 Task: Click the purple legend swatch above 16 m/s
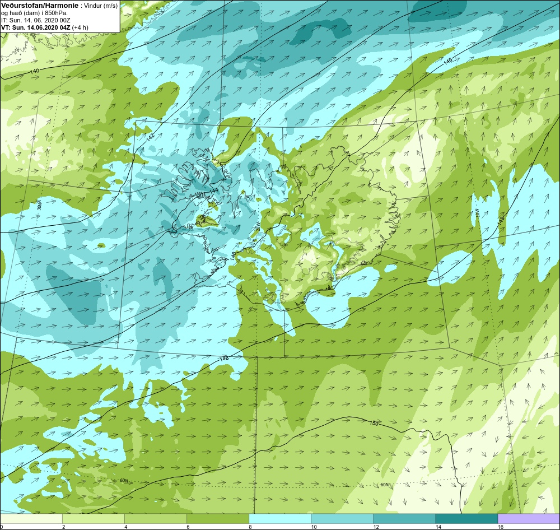[529, 519]
